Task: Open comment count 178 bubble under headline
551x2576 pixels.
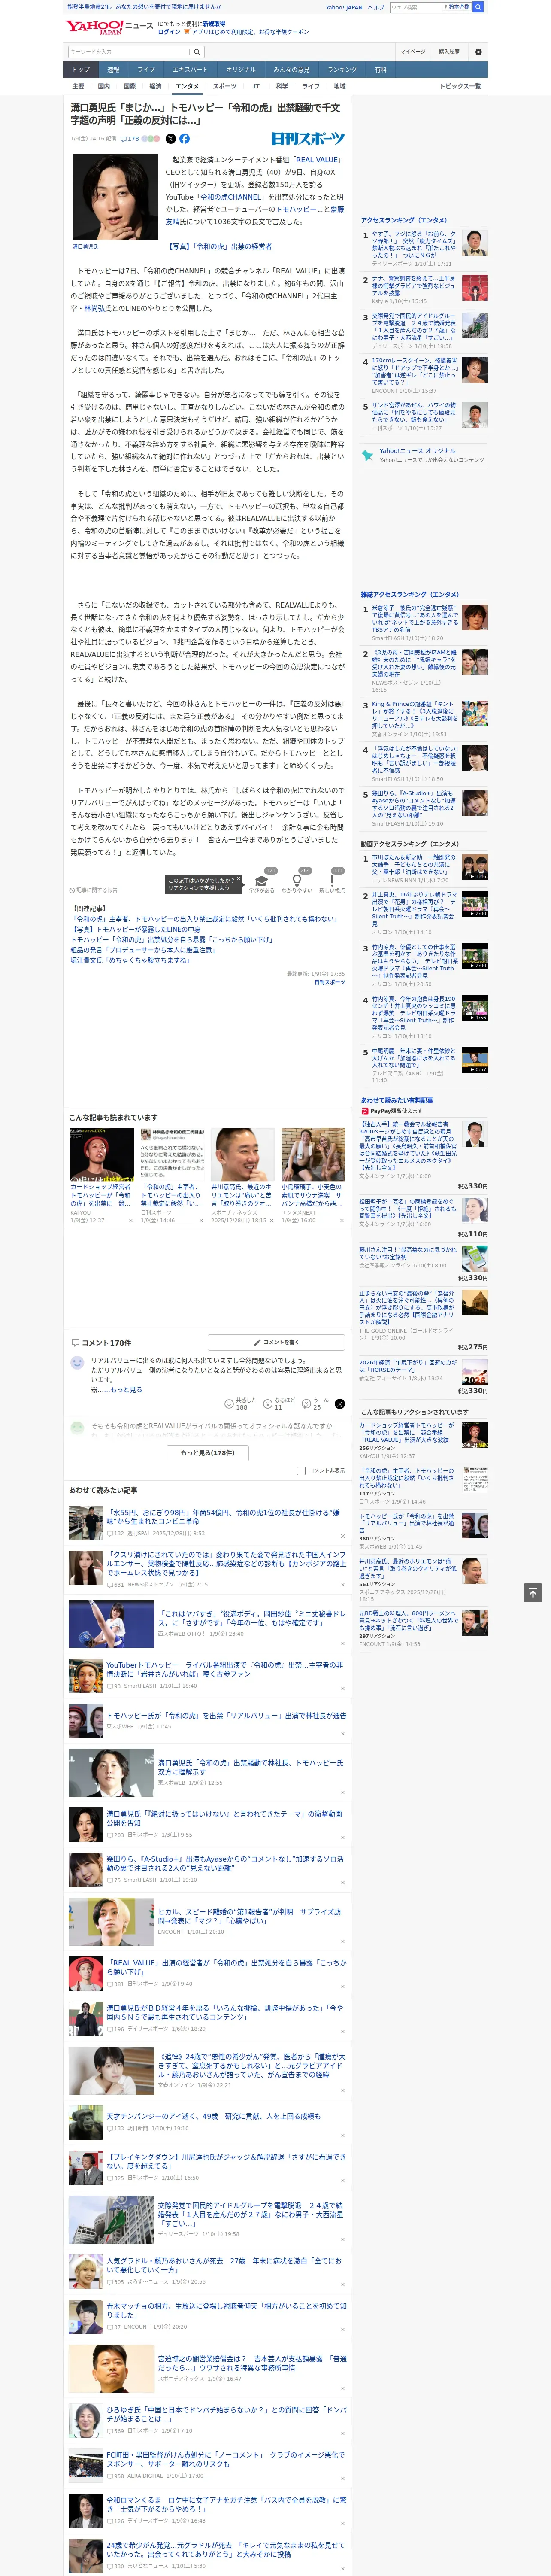Action: (130, 139)
